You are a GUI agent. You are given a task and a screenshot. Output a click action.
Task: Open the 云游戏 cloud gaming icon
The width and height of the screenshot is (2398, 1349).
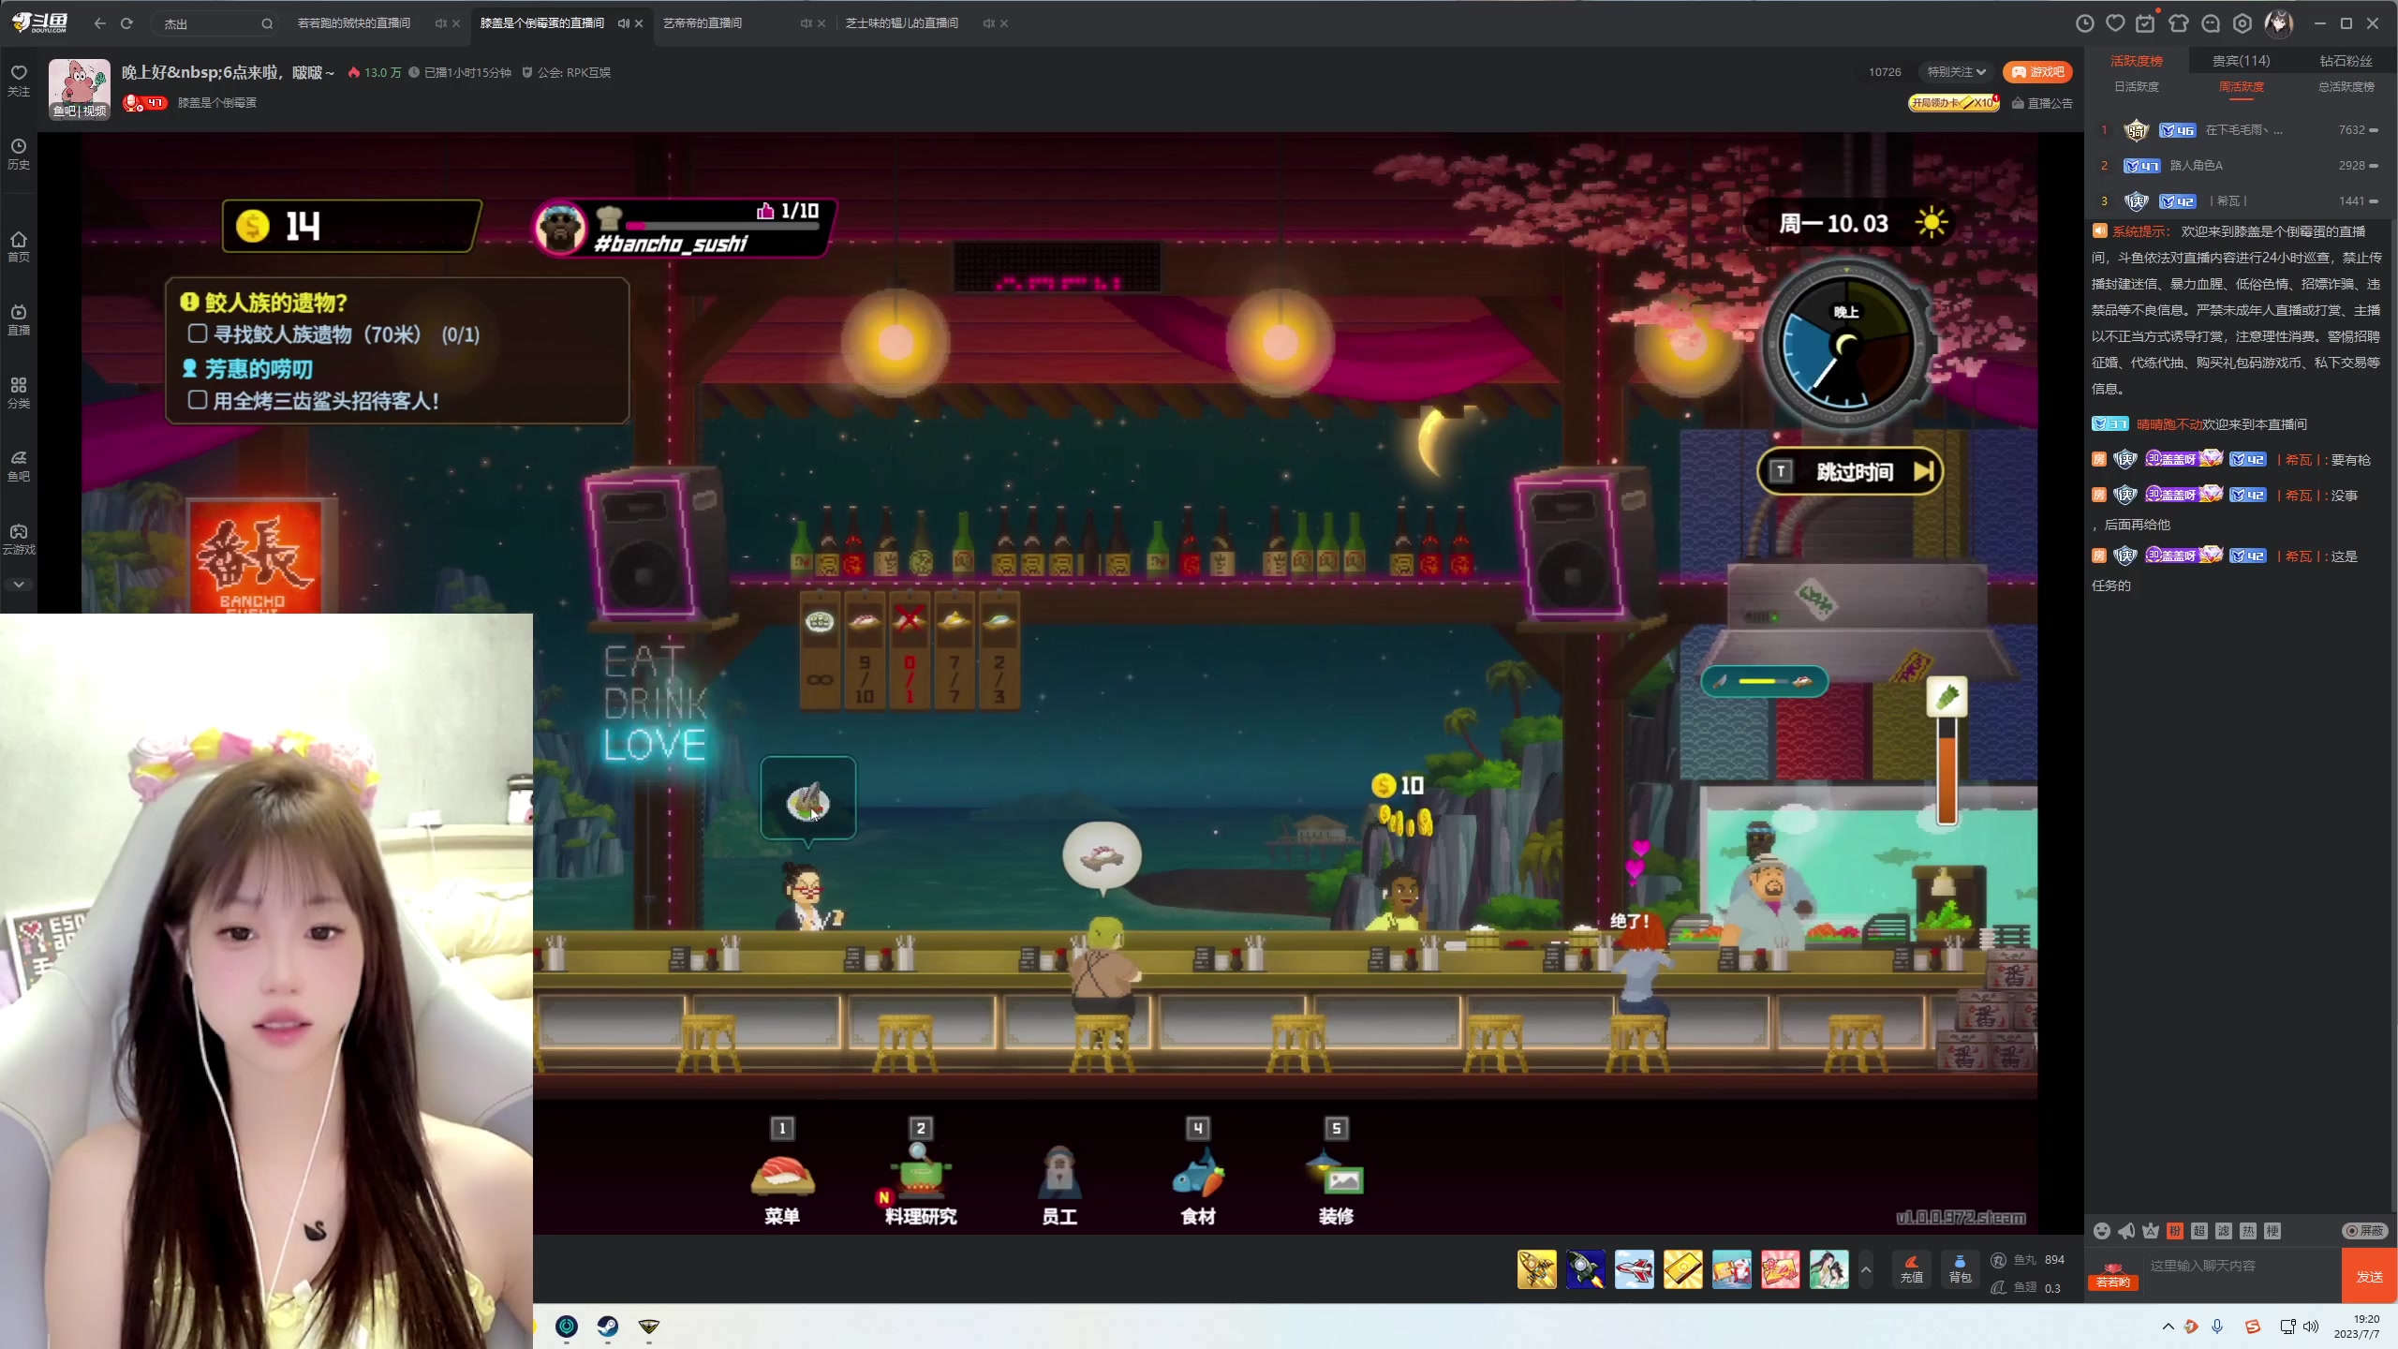click(19, 539)
